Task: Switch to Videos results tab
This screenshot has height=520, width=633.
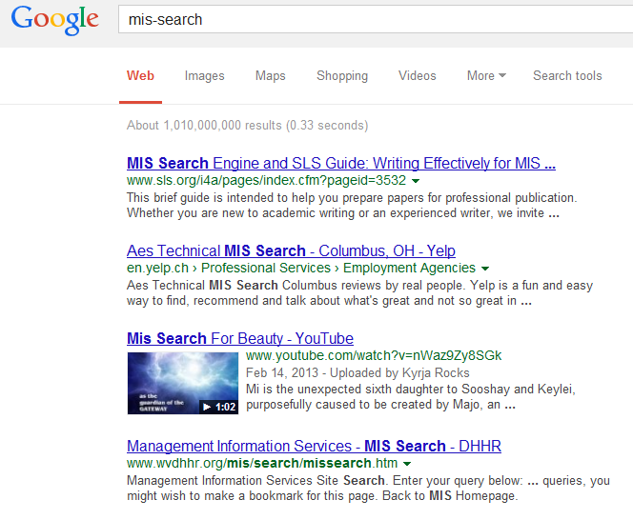Action: point(417,76)
